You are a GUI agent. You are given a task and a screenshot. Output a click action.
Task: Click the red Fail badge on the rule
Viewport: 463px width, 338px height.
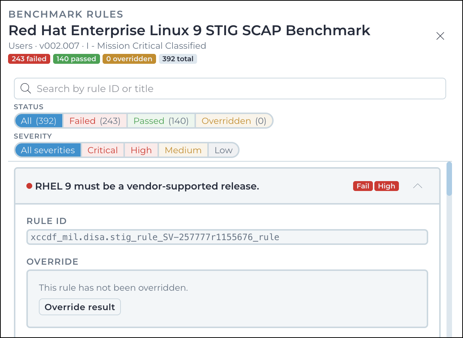(x=363, y=186)
